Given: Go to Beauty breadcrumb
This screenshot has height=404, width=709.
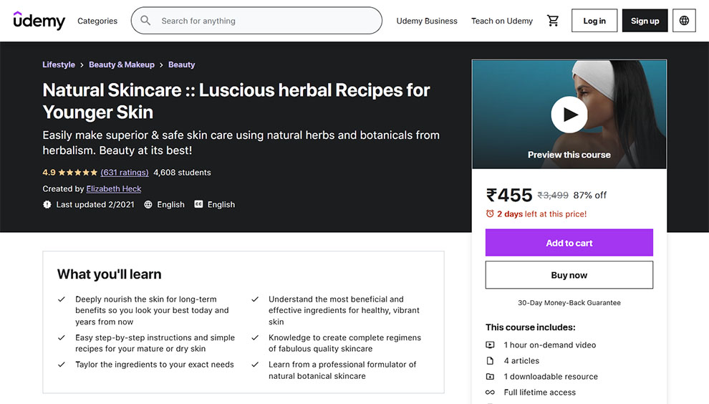Looking at the screenshot, I should (x=182, y=64).
